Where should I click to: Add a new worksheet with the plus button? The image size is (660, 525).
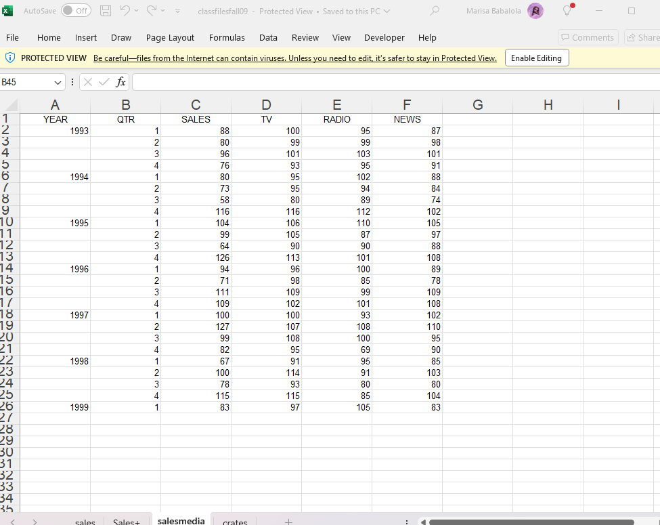(x=288, y=520)
